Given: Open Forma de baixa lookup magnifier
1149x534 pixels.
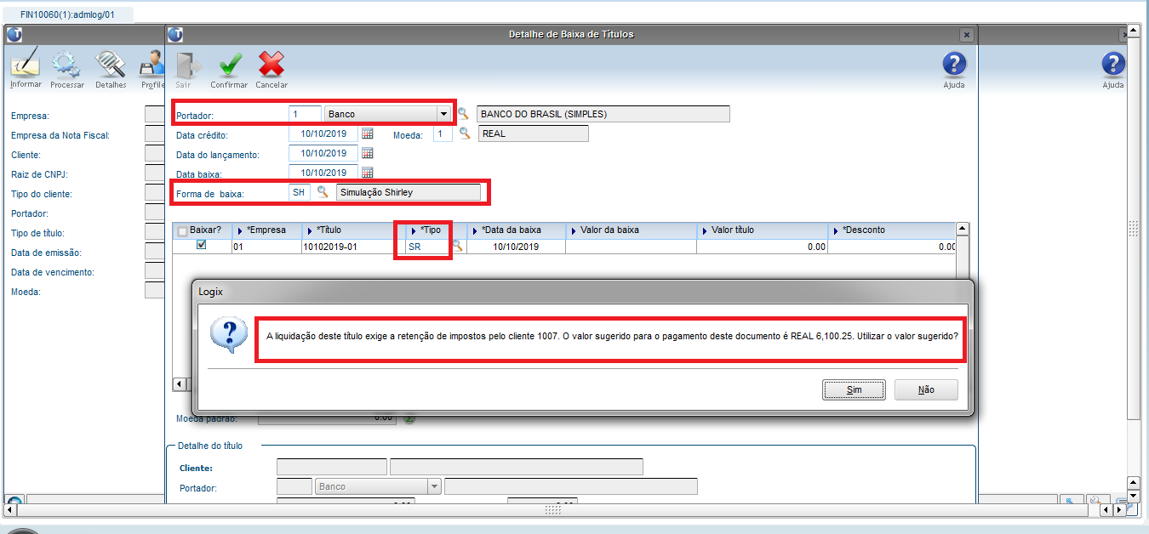Looking at the screenshot, I should (323, 192).
